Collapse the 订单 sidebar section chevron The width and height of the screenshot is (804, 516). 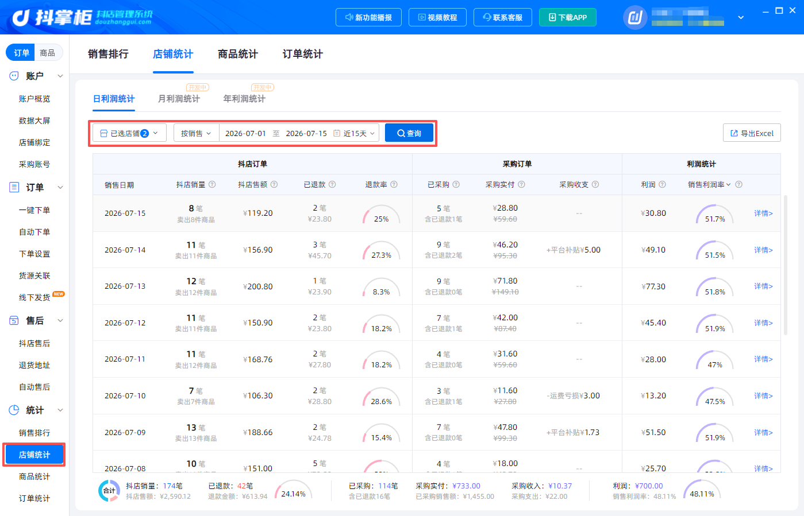point(60,187)
